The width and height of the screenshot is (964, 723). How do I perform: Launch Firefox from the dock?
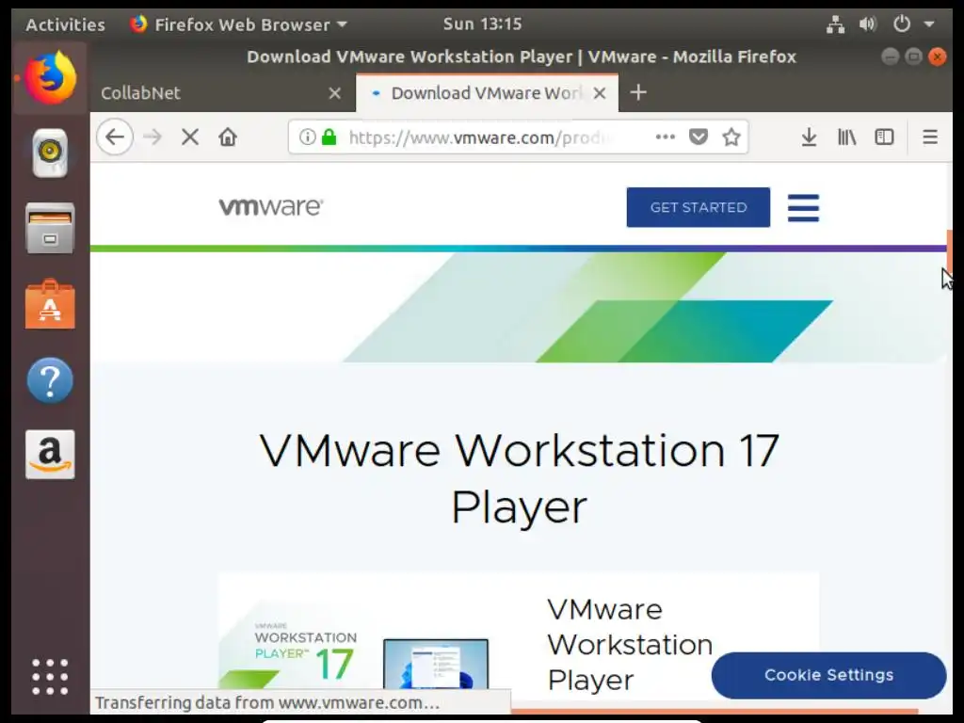tap(50, 78)
